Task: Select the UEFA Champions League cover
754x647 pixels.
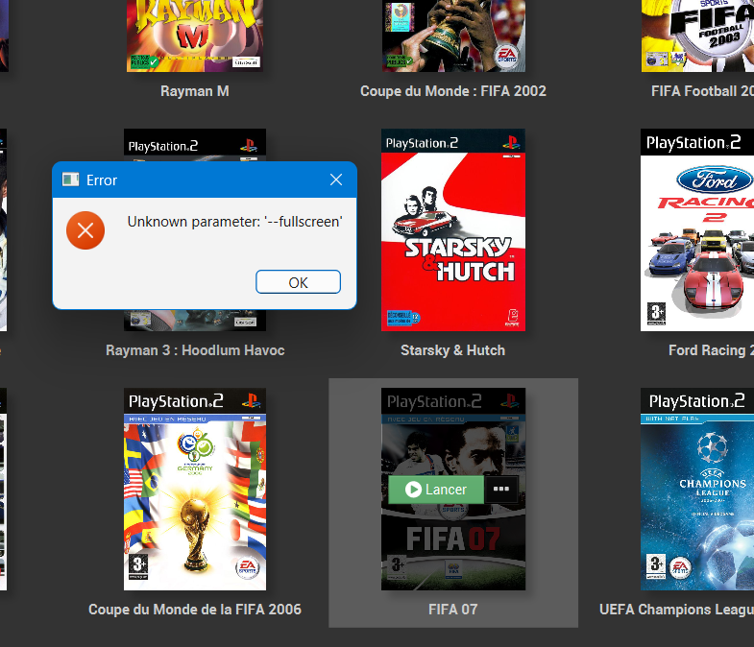Action: pyautogui.click(x=697, y=490)
